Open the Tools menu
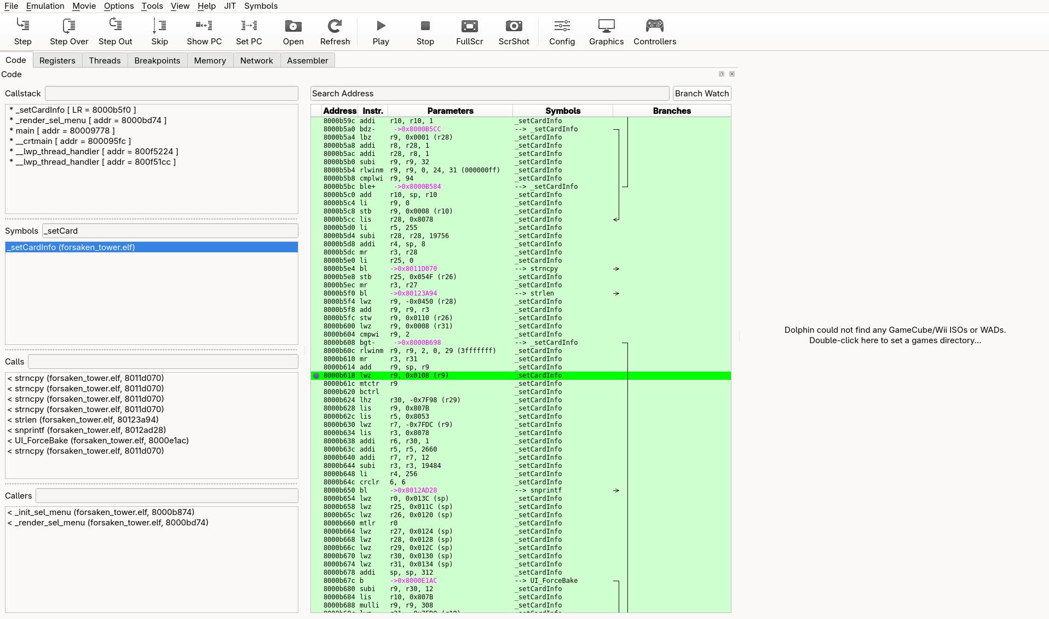Image resolution: width=1049 pixels, height=619 pixels. (x=152, y=6)
